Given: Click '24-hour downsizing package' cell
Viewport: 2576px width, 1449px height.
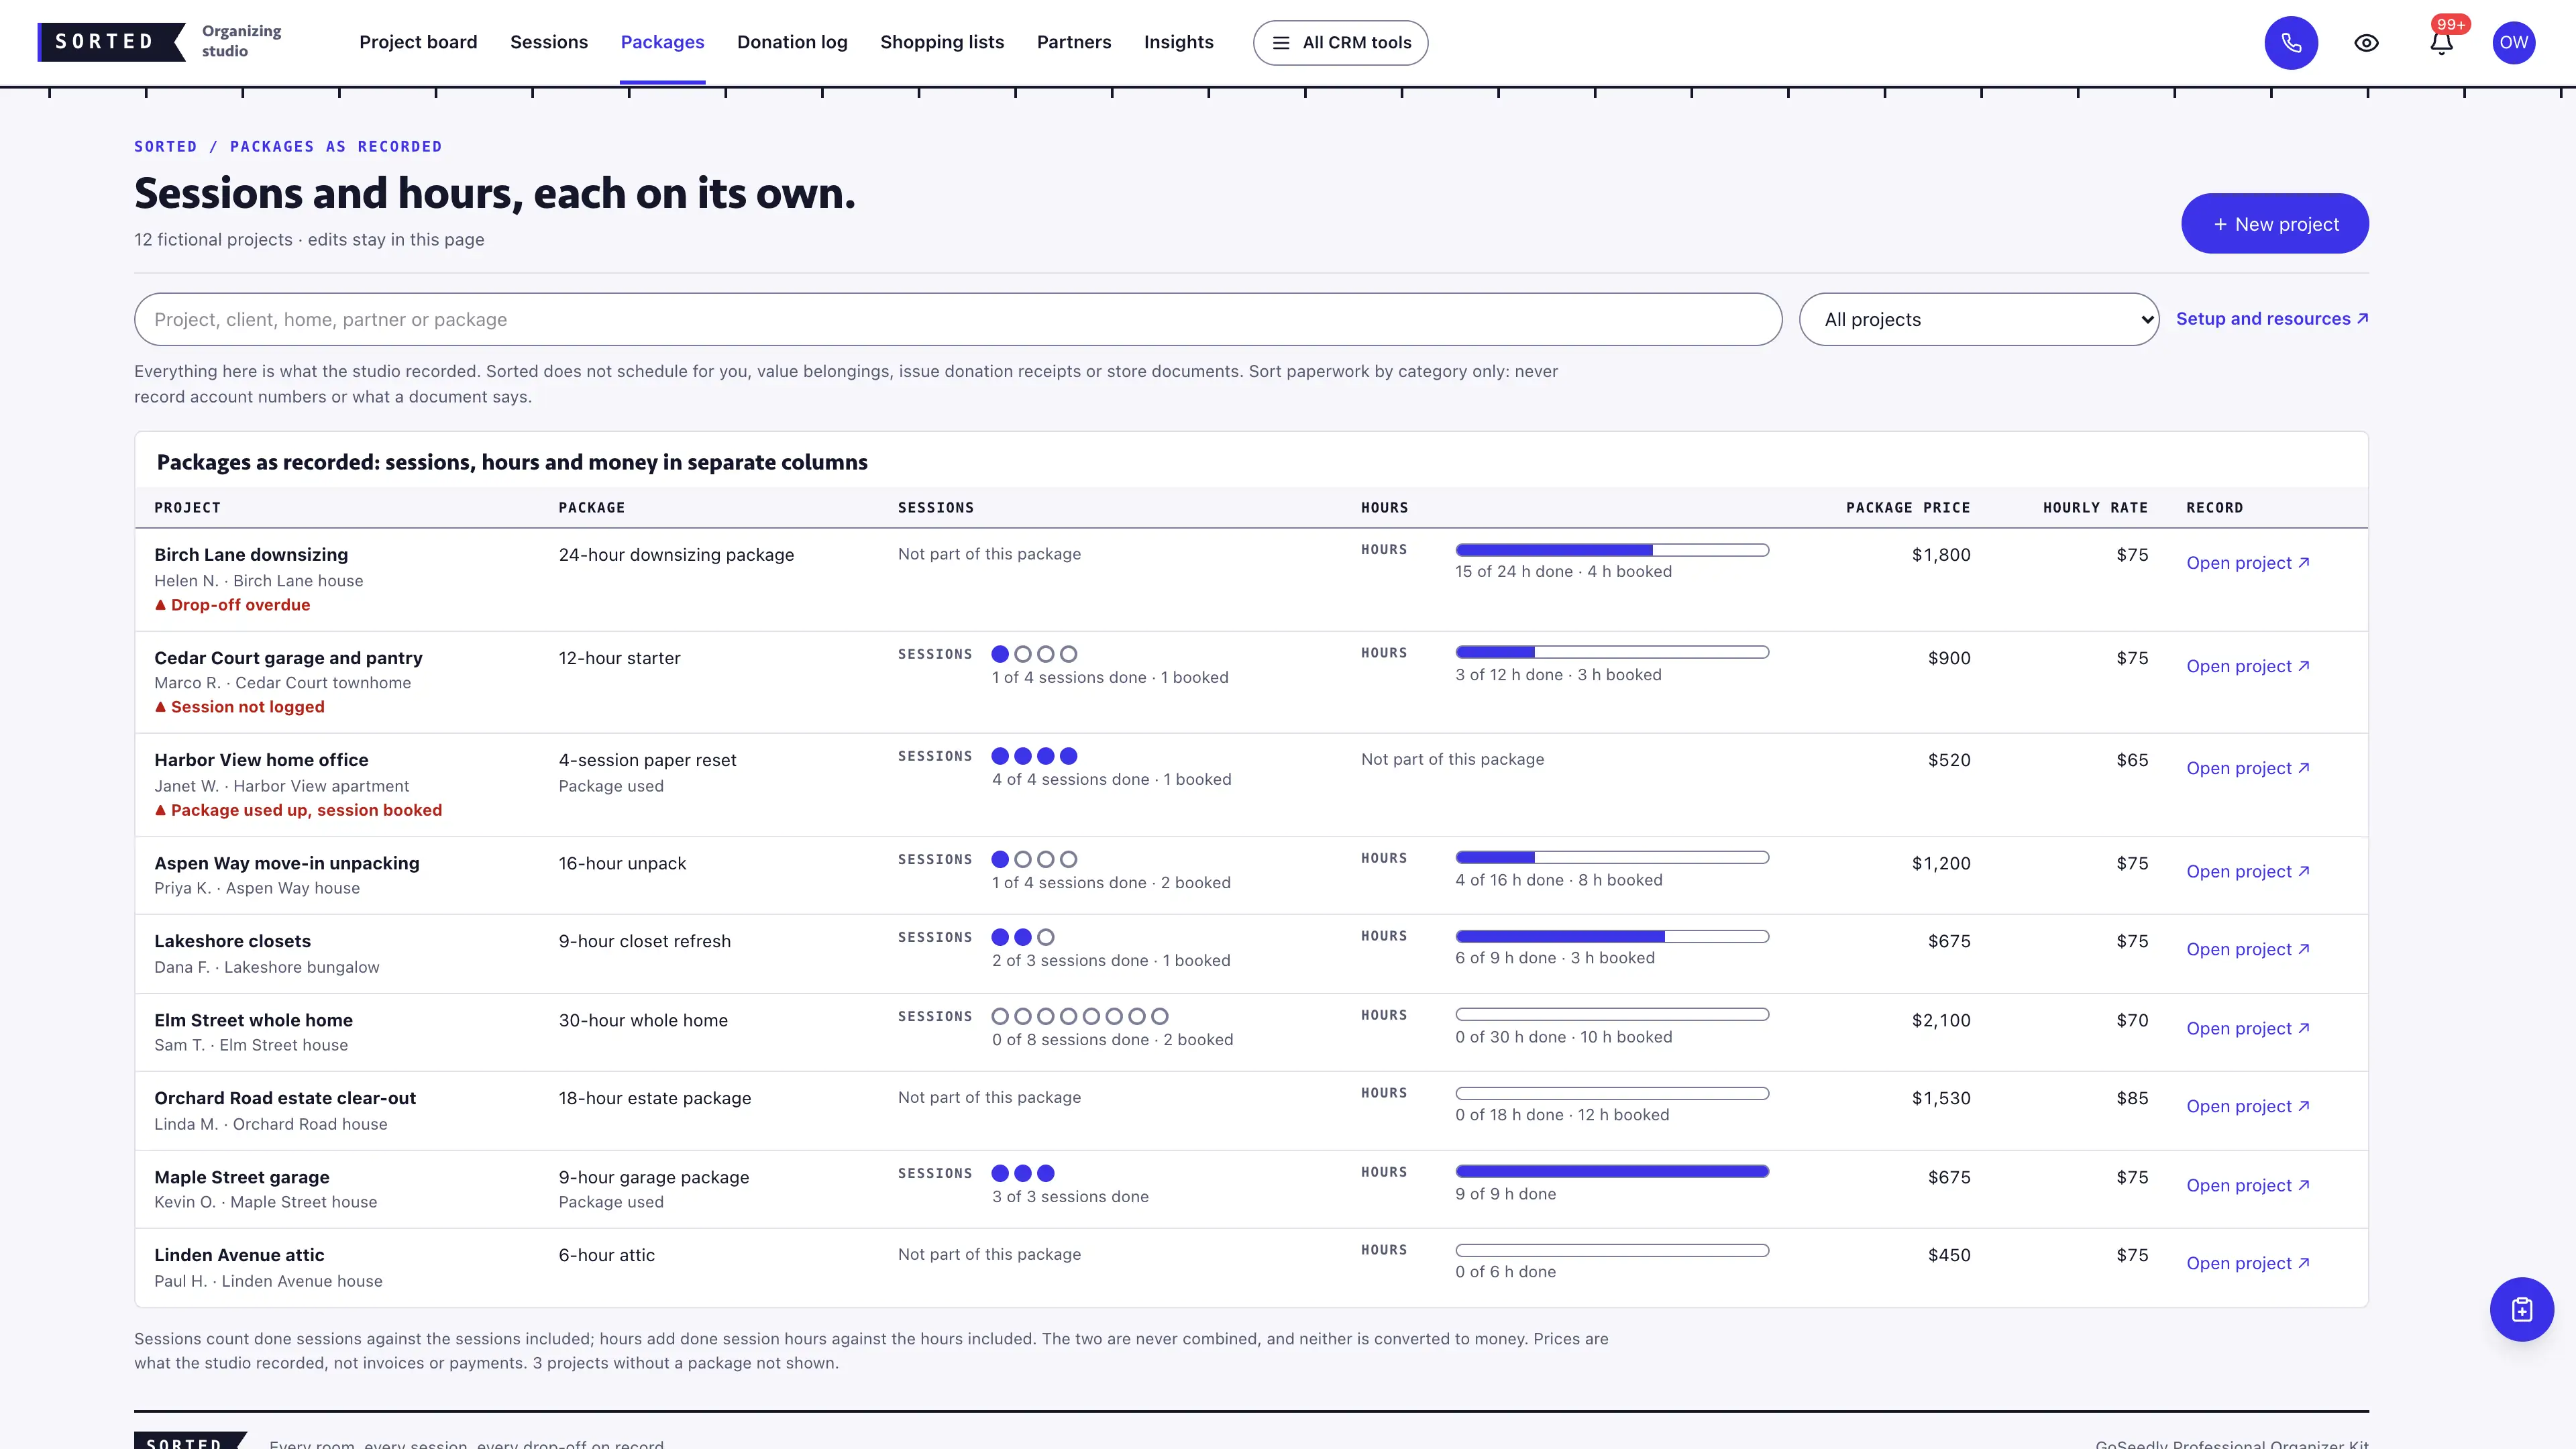Looking at the screenshot, I should 676,555.
